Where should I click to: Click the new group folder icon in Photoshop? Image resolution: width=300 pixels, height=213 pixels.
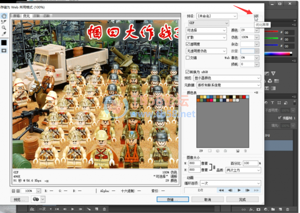(273, 209)
